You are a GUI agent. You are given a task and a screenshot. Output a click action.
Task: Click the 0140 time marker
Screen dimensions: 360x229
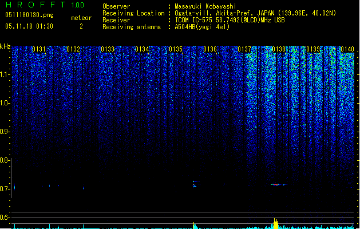click(x=347, y=49)
